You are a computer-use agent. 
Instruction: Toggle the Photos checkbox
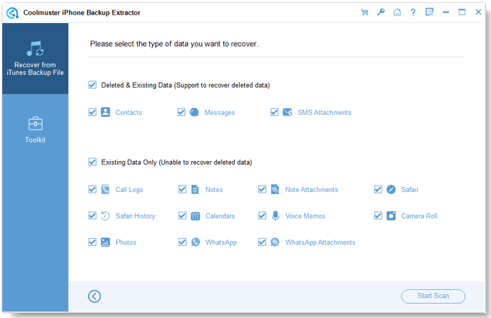93,242
